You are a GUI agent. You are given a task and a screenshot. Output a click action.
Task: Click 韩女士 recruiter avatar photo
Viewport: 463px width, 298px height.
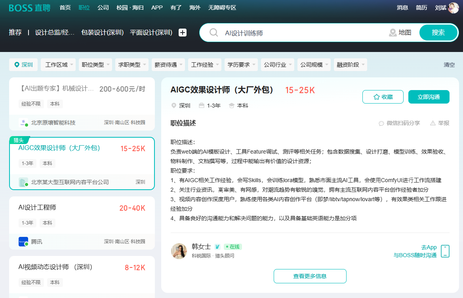click(x=179, y=251)
